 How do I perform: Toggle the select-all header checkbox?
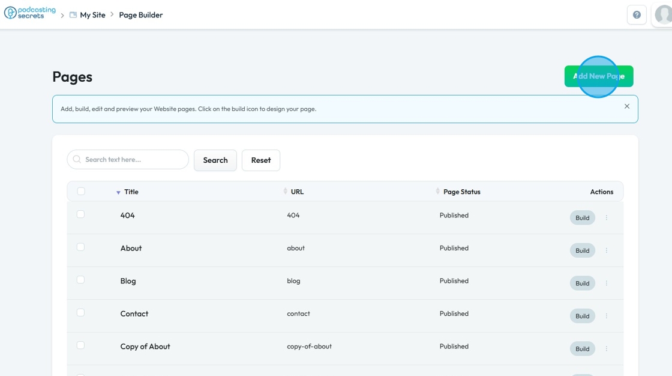pos(81,192)
